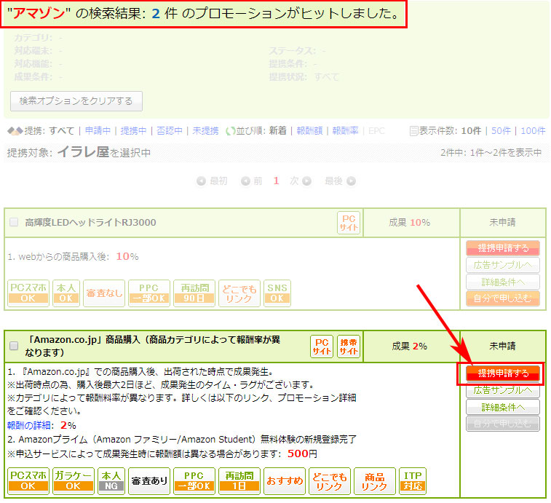Click 審査あり badge
This screenshot has width=551, height=503.
[x=149, y=481]
